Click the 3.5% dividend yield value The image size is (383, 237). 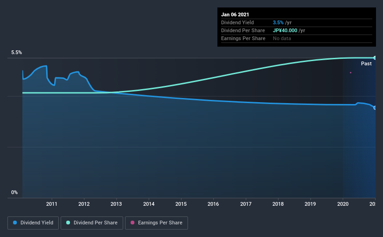pos(278,22)
